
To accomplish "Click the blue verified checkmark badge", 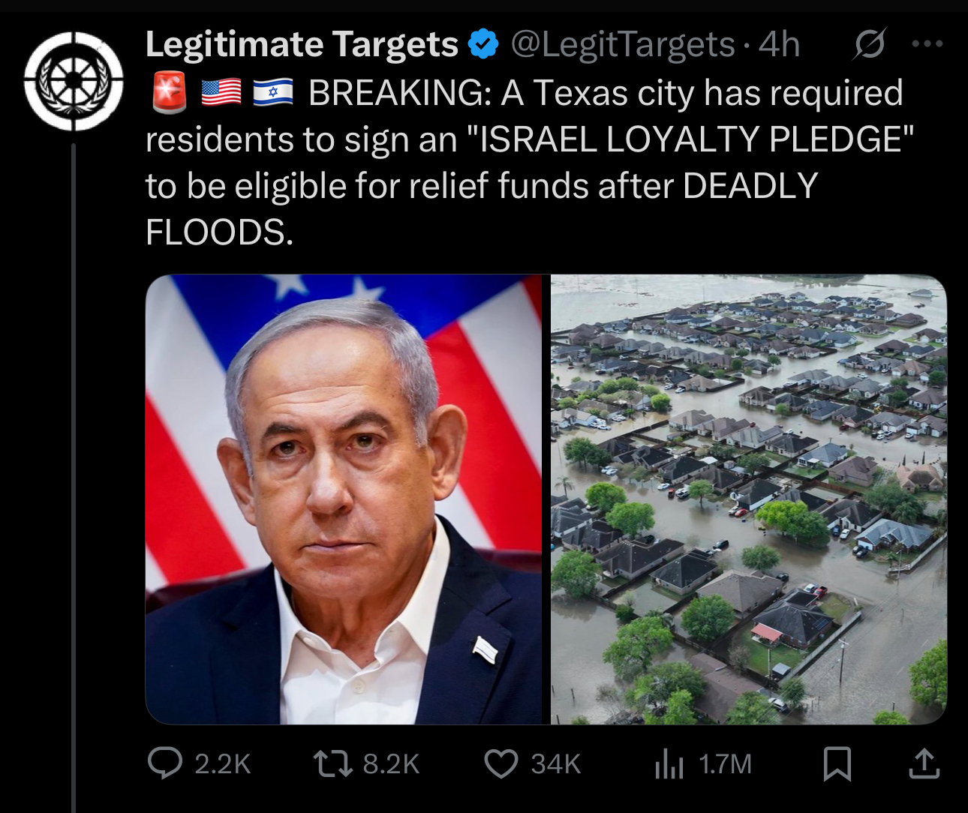I will (483, 44).
